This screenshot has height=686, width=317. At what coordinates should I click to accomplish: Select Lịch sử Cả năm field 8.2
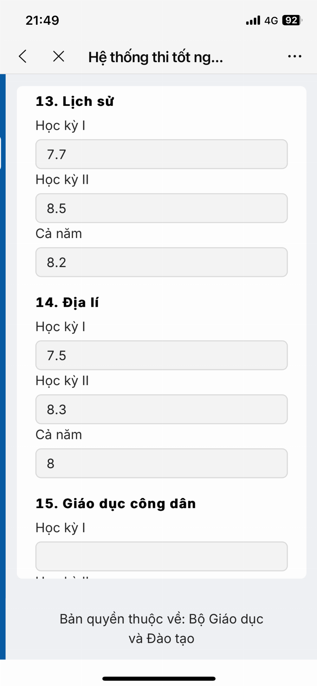click(161, 262)
